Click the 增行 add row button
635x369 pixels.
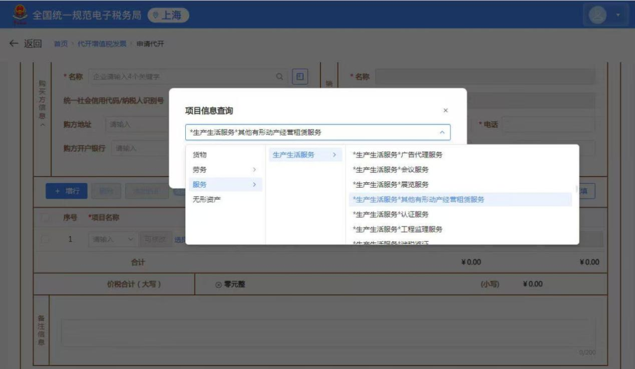click(x=66, y=191)
